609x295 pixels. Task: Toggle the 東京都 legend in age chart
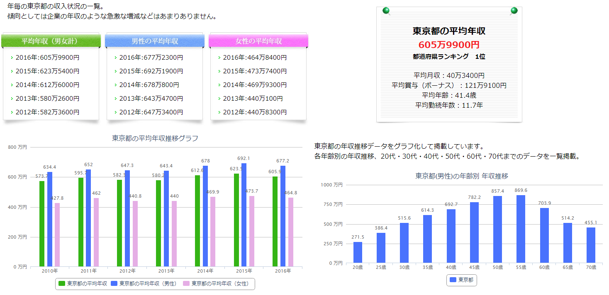coord(463,280)
